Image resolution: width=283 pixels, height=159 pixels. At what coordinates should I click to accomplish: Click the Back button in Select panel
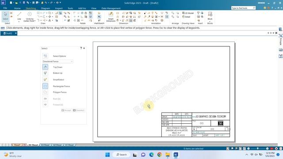coord(45,98)
